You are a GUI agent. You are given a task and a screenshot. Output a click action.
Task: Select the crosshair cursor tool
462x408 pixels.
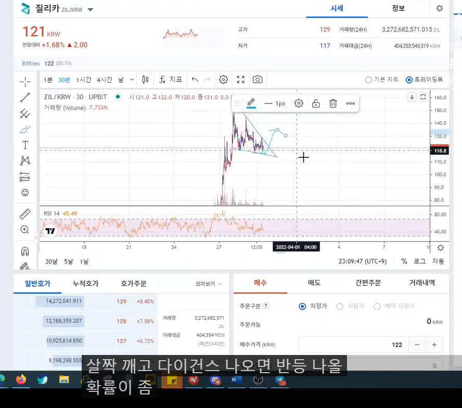tap(25, 82)
